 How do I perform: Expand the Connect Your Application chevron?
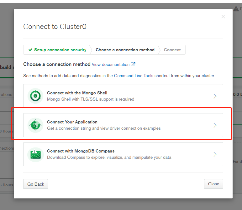(215, 125)
